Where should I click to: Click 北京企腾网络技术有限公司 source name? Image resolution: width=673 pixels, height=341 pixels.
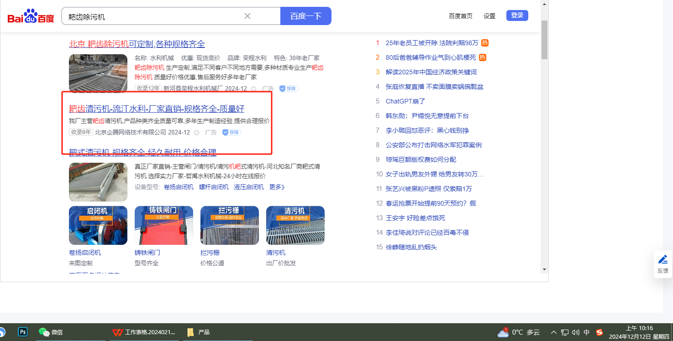pos(131,132)
